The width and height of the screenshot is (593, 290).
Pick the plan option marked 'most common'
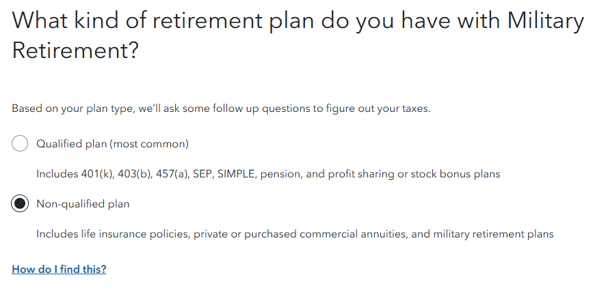pos(112,144)
